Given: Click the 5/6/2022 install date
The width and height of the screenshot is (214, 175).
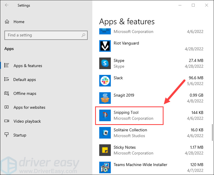Looking at the screenshot, I should click(x=195, y=84).
